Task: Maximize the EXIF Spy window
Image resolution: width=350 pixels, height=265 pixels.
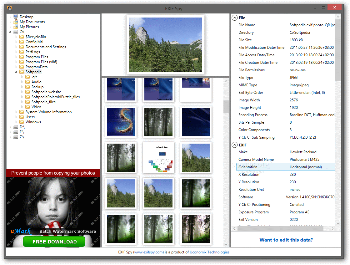Action: click(x=323, y=8)
